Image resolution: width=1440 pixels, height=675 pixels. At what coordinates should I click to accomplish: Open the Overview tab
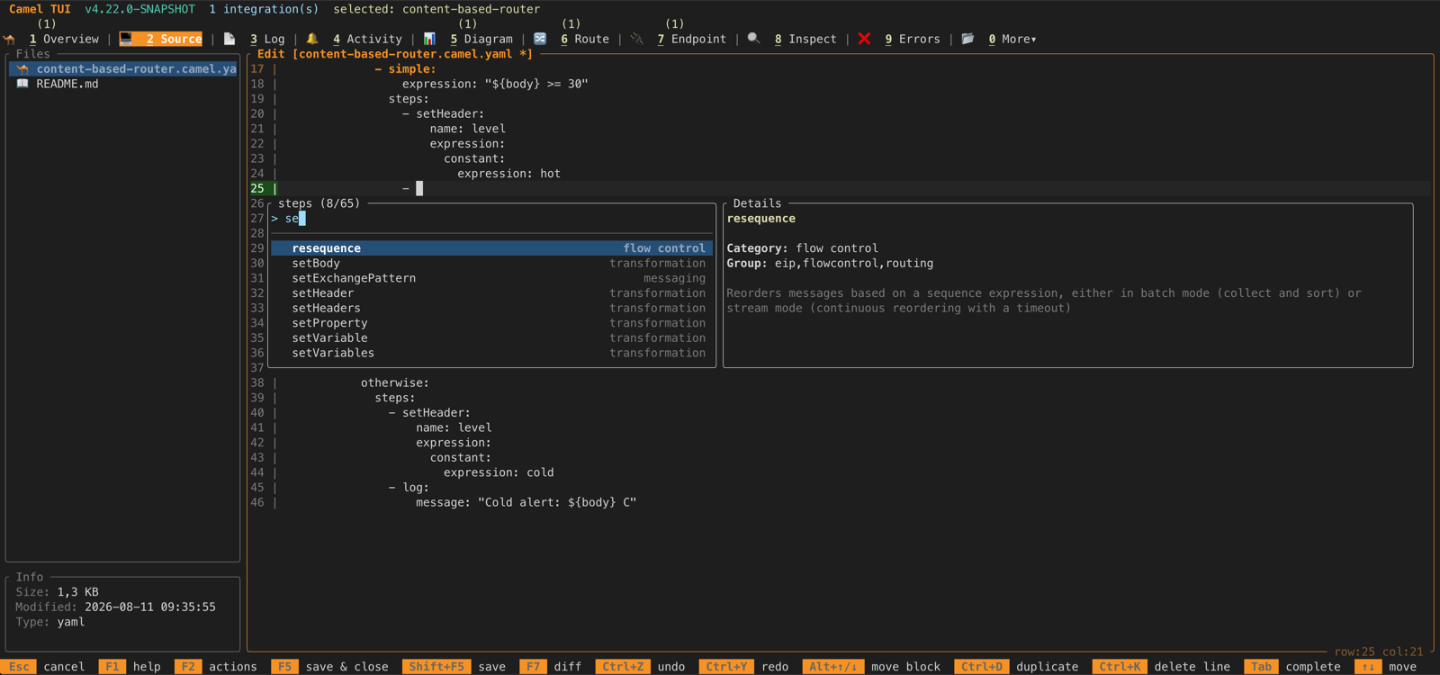tap(64, 39)
